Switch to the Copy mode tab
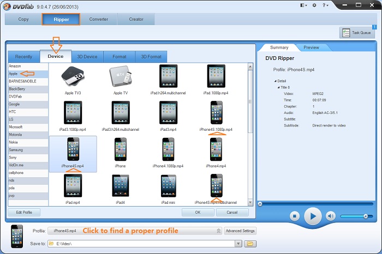This screenshot has width=382, height=254. pos(23,19)
